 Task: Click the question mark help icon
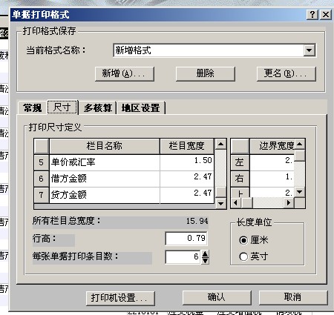coord(312,15)
